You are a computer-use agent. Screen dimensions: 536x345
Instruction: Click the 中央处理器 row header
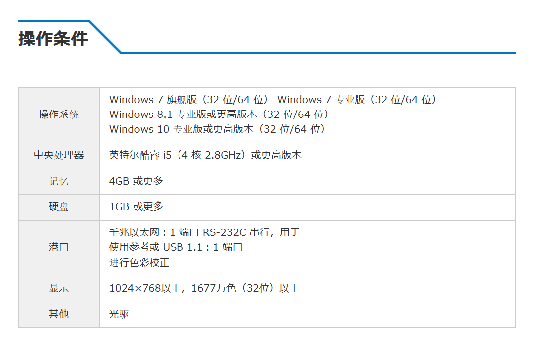coord(59,156)
